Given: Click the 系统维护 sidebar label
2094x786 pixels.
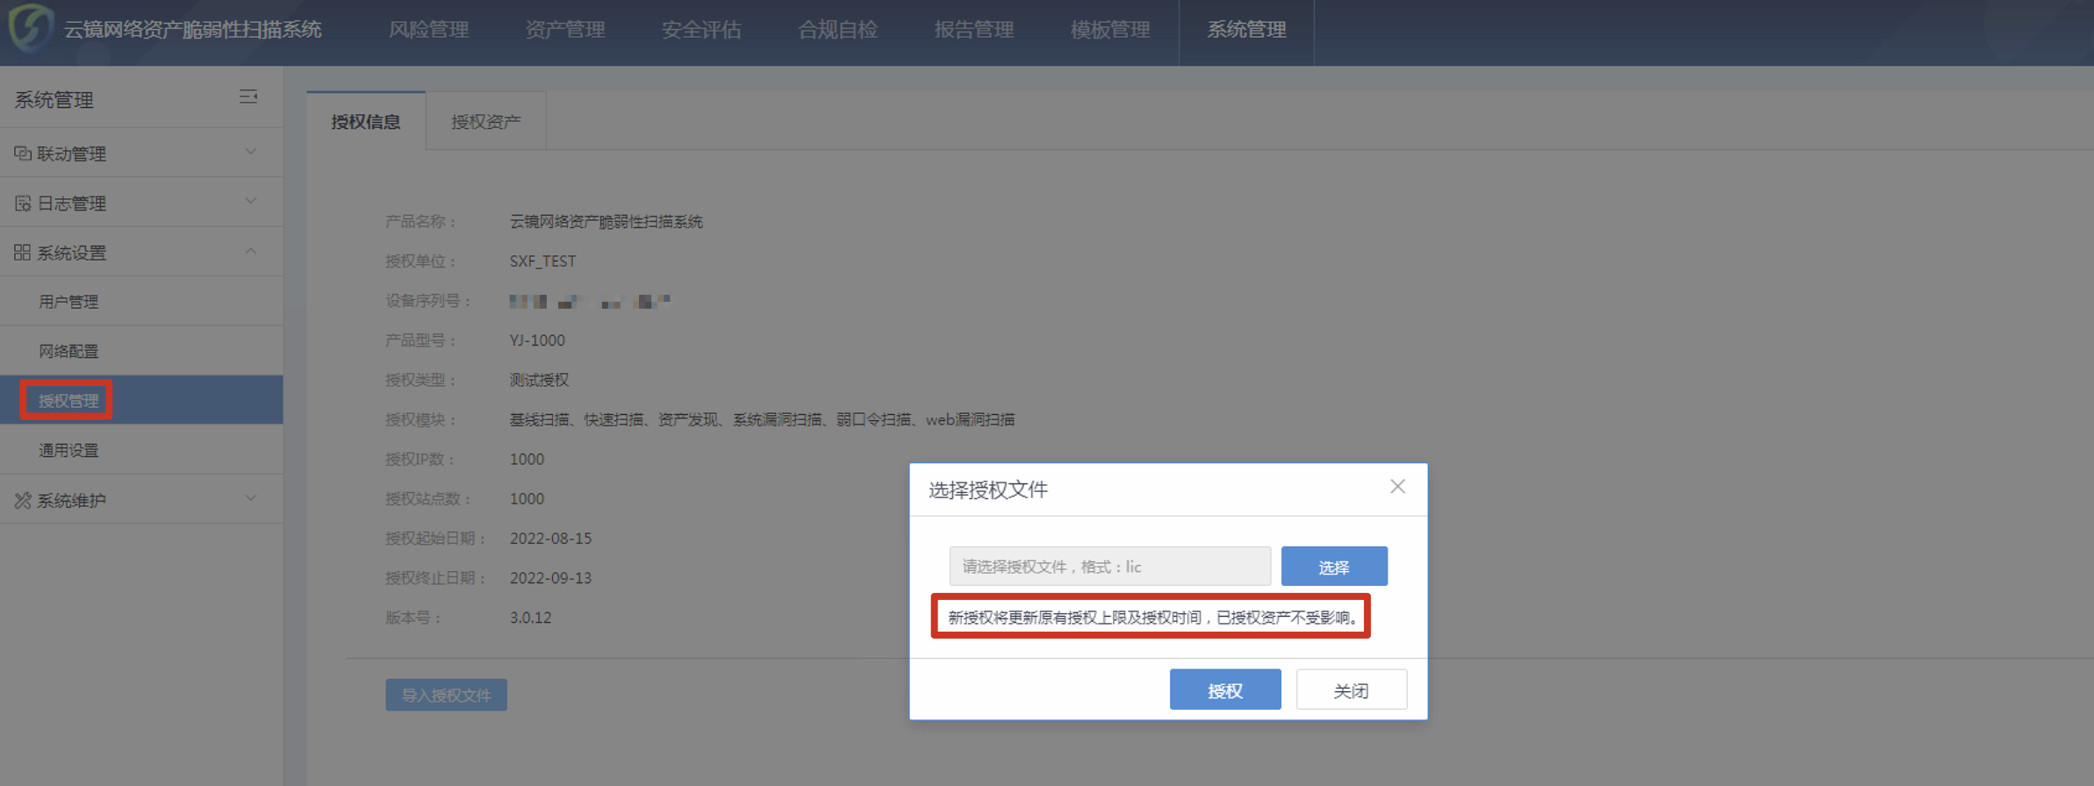Looking at the screenshot, I should coord(72,500).
